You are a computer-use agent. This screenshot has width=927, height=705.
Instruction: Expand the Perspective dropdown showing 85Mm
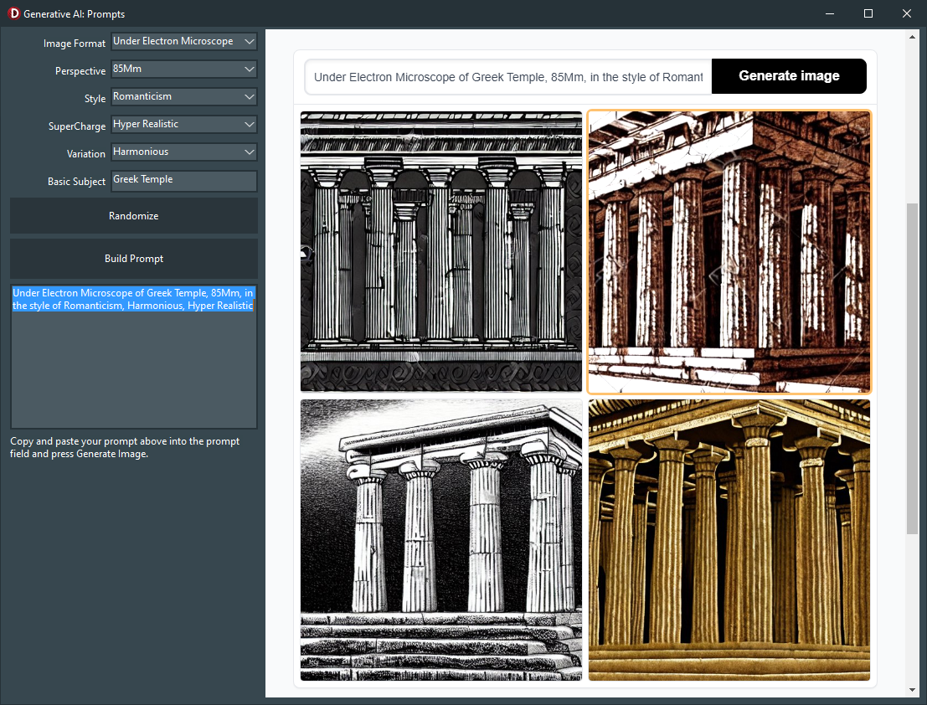[184, 69]
